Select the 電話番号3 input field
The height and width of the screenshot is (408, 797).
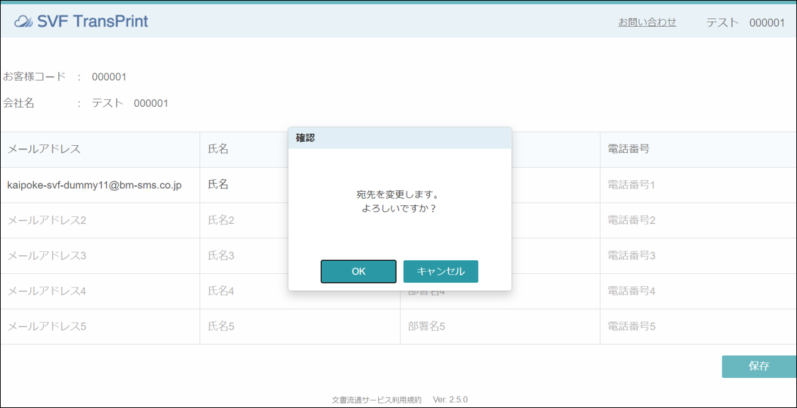[x=698, y=255]
